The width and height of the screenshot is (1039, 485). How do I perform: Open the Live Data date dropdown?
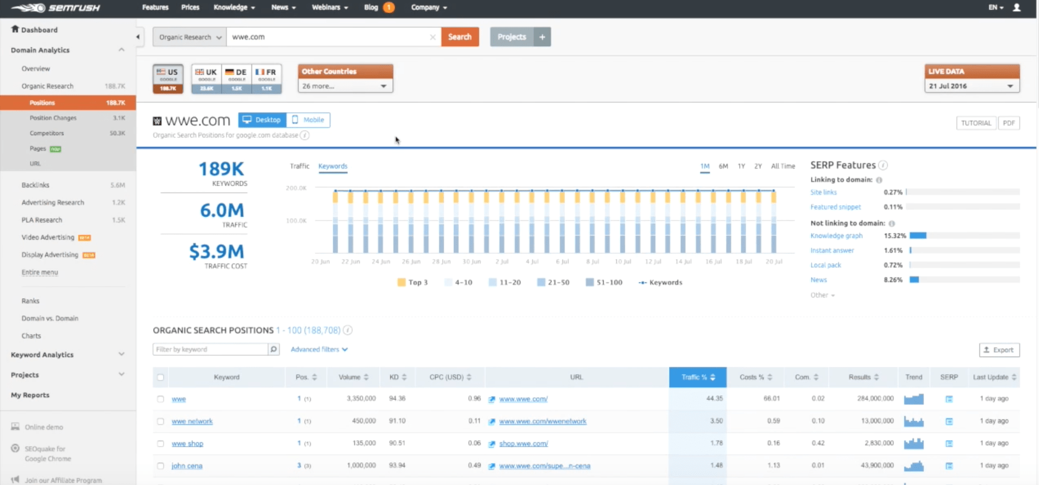[x=971, y=86]
